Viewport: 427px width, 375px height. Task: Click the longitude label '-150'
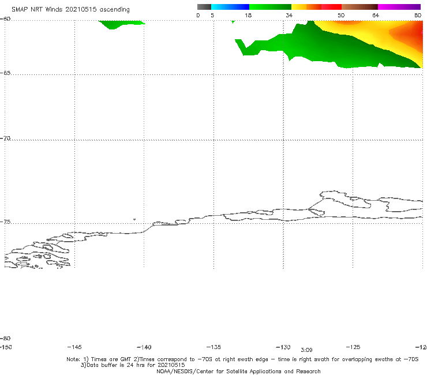pyautogui.click(x=6, y=347)
